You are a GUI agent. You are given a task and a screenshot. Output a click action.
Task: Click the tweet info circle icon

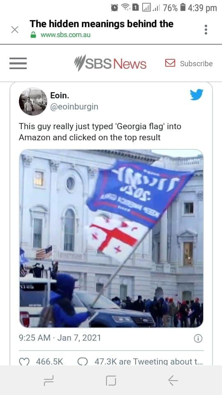click(x=198, y=339)
